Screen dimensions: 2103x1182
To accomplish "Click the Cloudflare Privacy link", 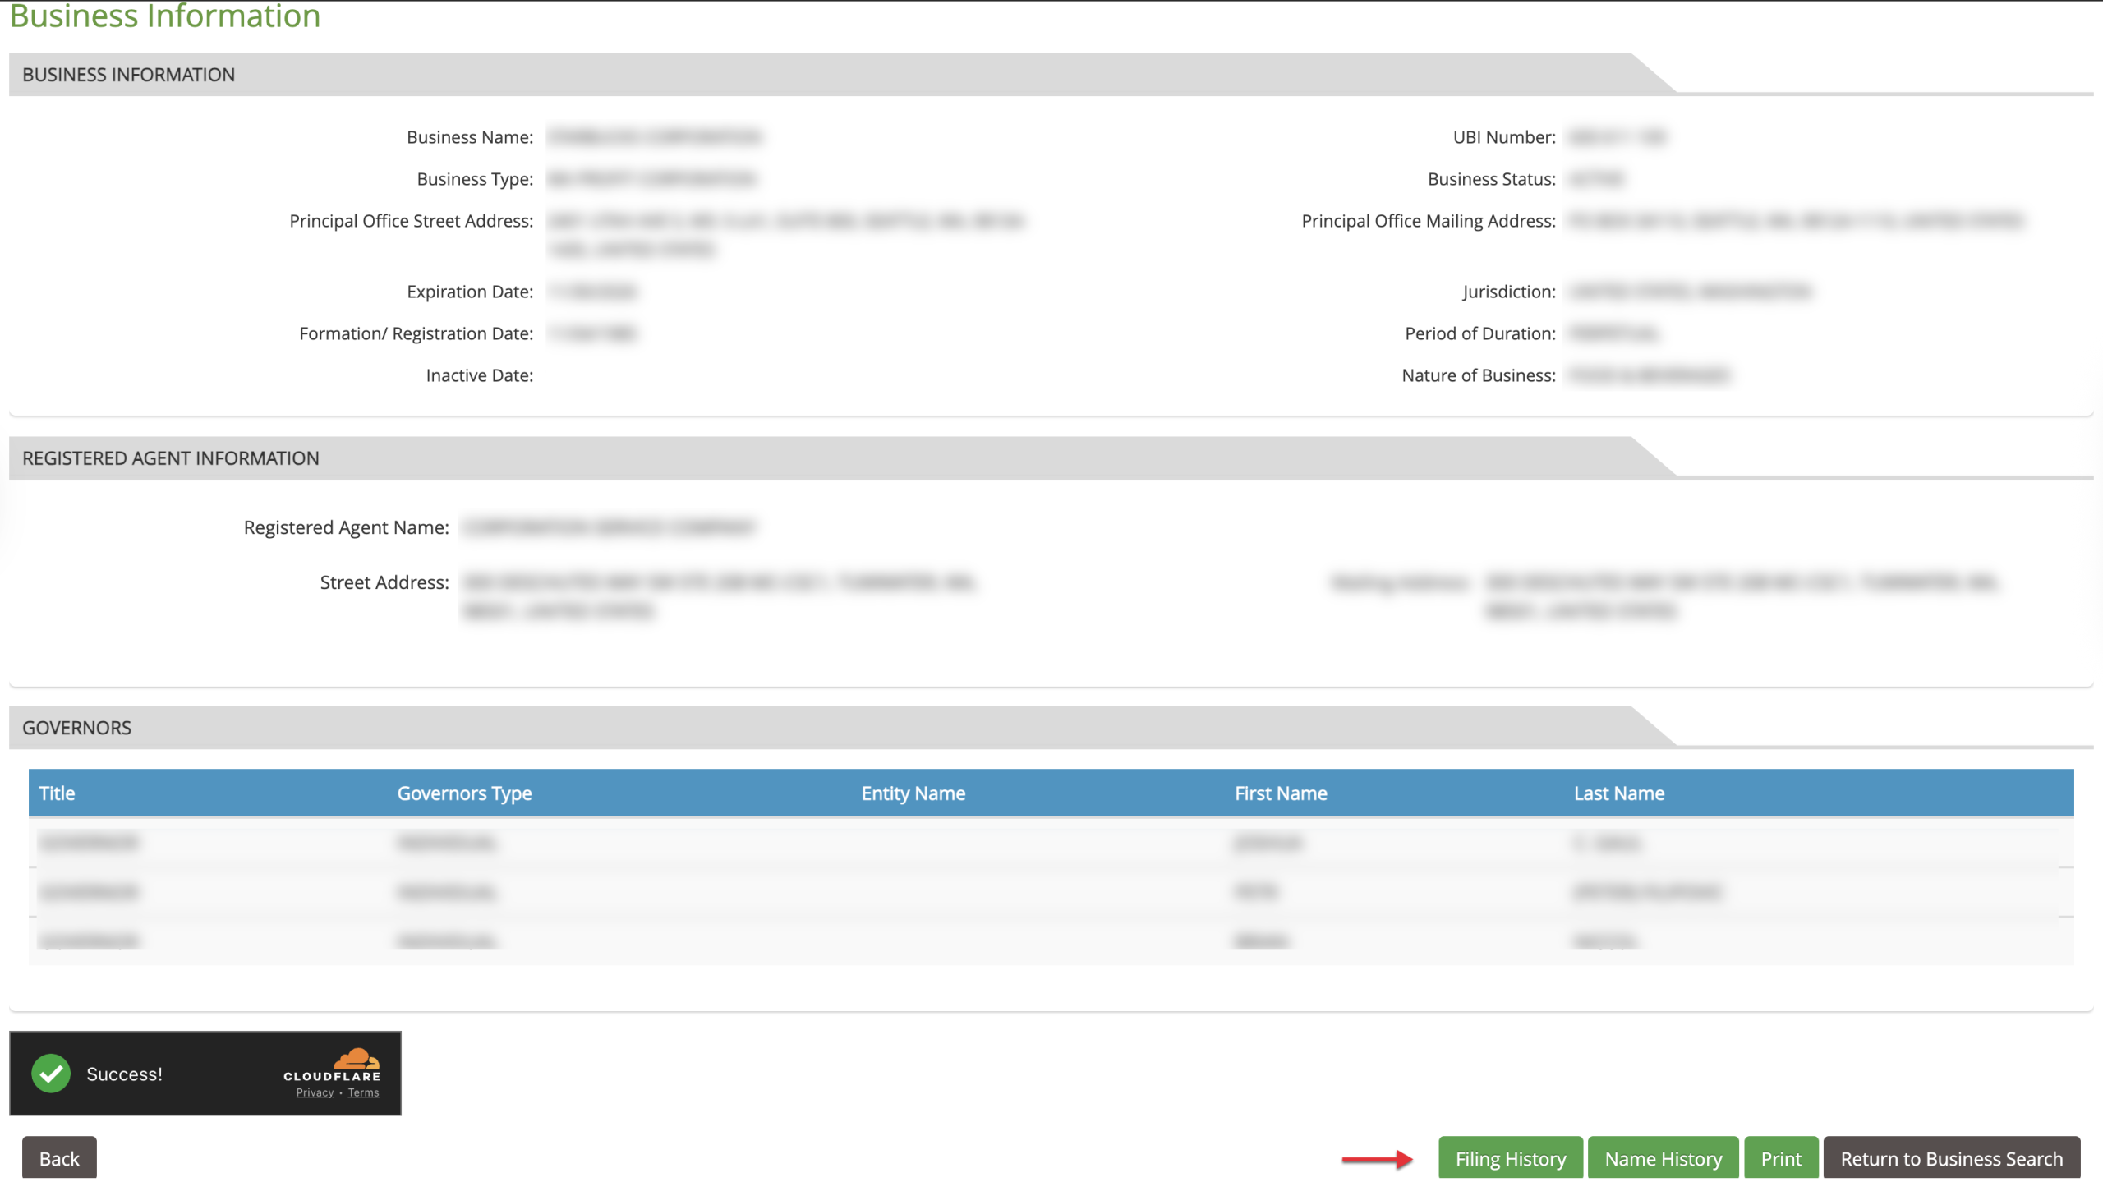I will click(x=315, y=1092).
